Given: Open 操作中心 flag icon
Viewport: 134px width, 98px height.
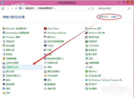Looking at the screenshot, I should [x=45, y=37].
